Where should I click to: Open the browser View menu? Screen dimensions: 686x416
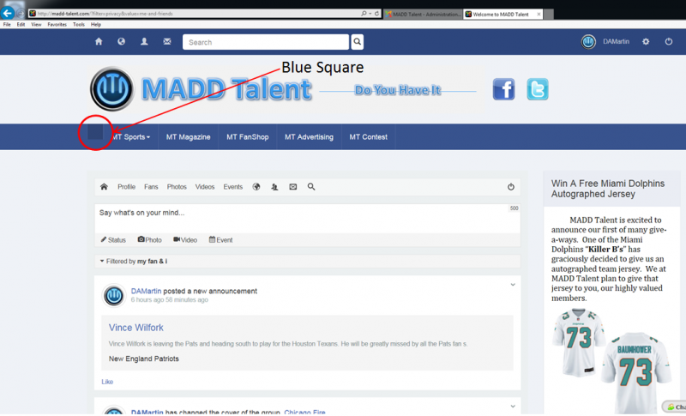(36, 25)
